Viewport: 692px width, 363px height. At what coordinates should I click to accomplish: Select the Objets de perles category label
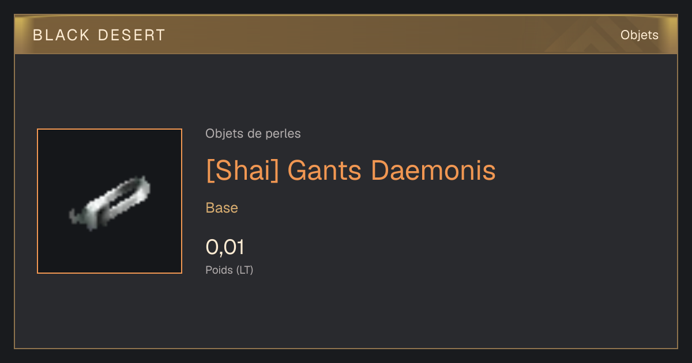coord(253,134)
